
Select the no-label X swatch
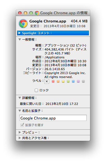(47, 81)
